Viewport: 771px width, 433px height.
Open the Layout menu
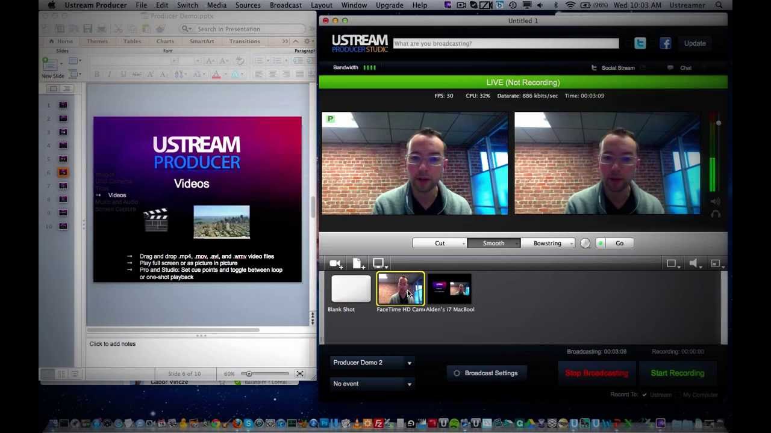tap(322, 5)
